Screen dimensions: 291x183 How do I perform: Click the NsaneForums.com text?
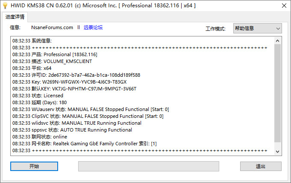pos(52,27)
